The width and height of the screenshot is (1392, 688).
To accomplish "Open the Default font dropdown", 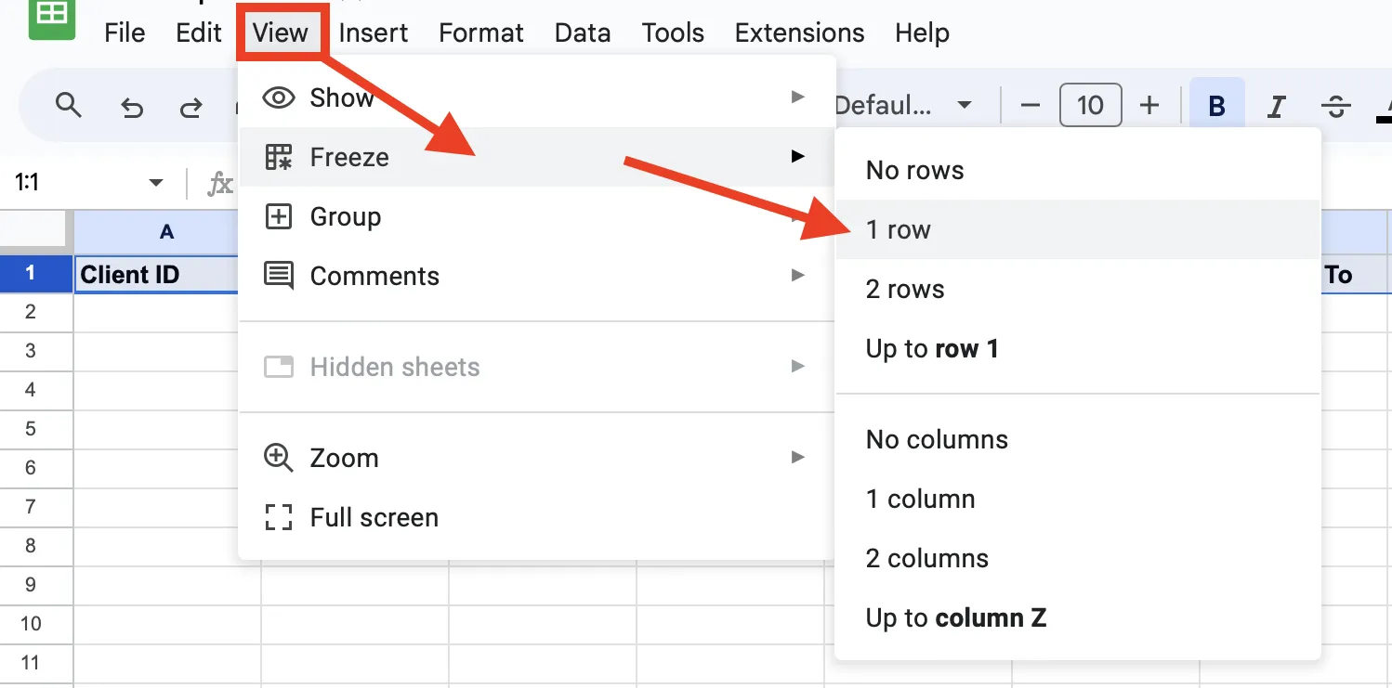I will click(904, 106).
